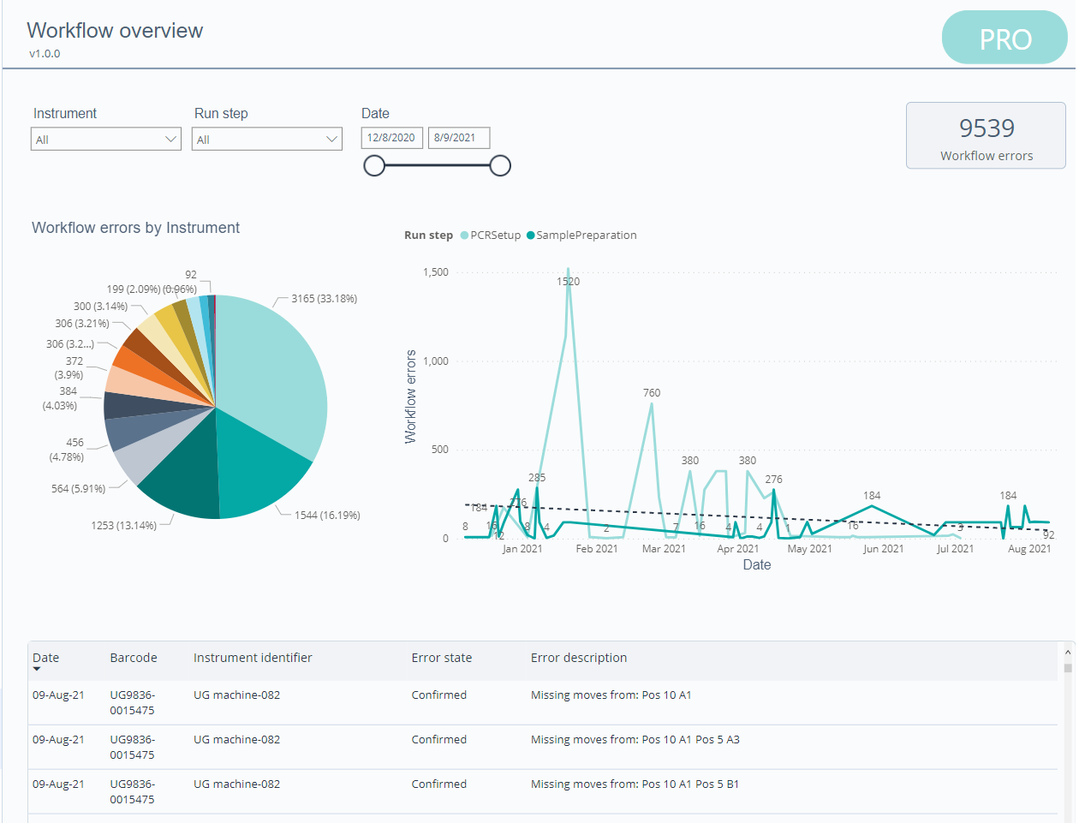Click the start date field 12/8/2020
The width and height of the screenshot is (1079, 823).
[392, 138]
